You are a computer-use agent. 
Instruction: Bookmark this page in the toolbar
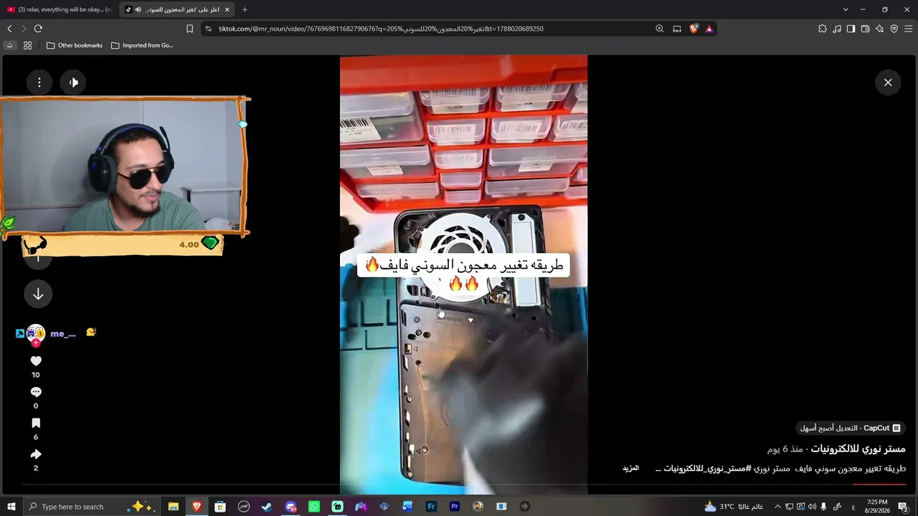click(189, 29)
